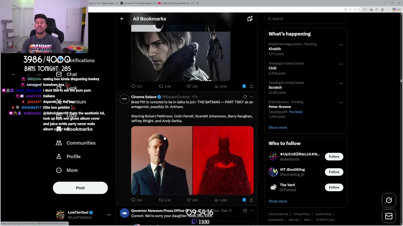Screen dimensions: 403x226
Task: Open Profile in the sidebar
Action: click(x=68, y=157)
